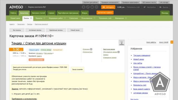The width and height of the screenshot is (178, 100).
Task: Click the Удаленные заказы filter button
Action: (x=56, y=30)
